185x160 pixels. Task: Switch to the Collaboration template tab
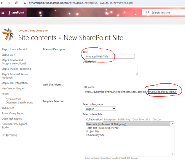click(94, 120)
